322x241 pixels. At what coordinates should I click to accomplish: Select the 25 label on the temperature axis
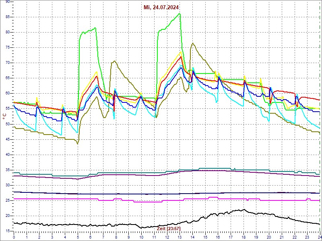tap(8, 200)
